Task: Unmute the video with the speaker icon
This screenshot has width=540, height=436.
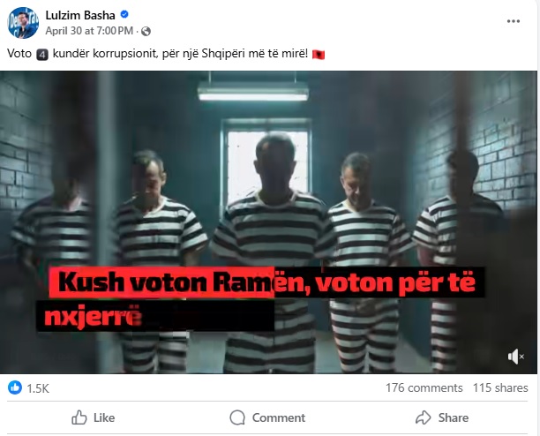Action: pyautogui.click(x=515, y=357)
